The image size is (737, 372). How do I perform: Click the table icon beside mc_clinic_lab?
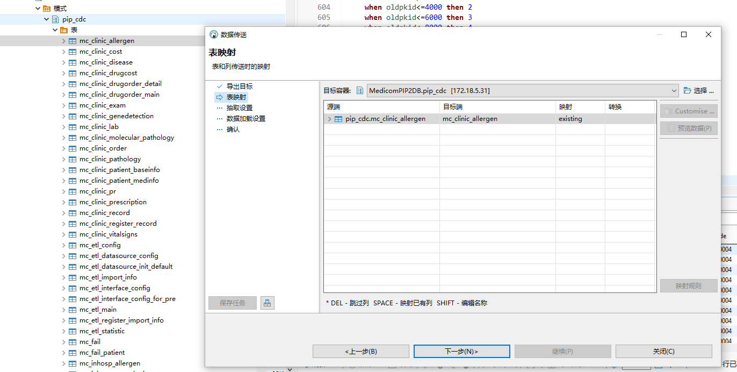73,127
